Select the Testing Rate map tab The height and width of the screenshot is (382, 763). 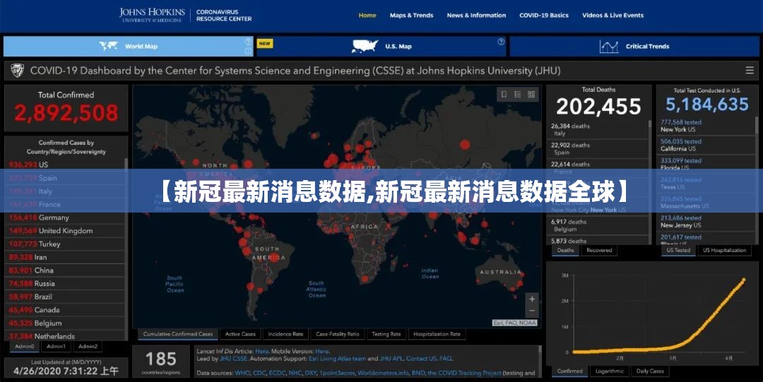(386, 334)
